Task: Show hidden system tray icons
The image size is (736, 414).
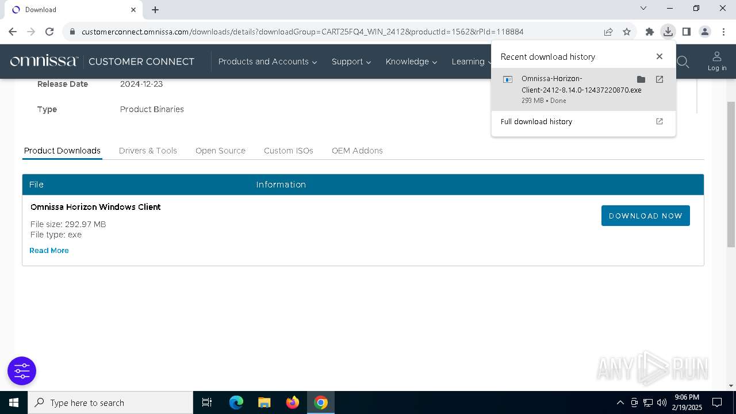Action: 620,402
